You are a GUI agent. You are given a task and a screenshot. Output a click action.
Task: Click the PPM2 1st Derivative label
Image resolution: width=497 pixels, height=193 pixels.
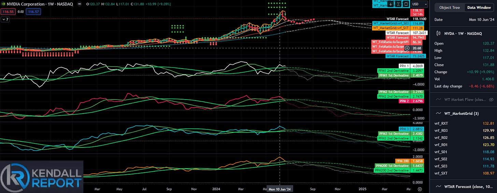point(394,92)
